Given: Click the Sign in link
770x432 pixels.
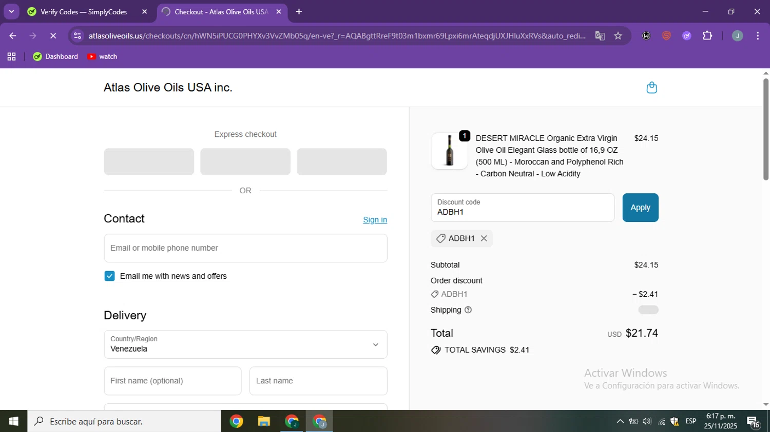Looking at the screenshot, I should coord(375,220).
